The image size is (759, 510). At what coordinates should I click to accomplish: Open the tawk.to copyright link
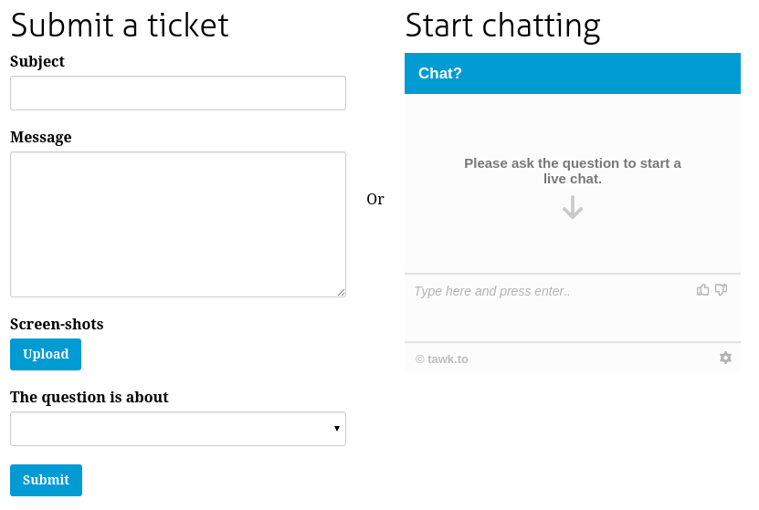tap(442, 359)
